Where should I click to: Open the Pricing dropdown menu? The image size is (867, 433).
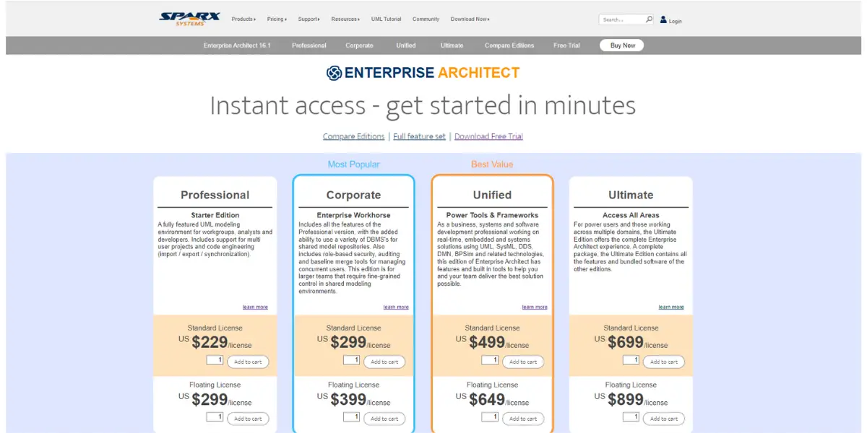(277, 19)
